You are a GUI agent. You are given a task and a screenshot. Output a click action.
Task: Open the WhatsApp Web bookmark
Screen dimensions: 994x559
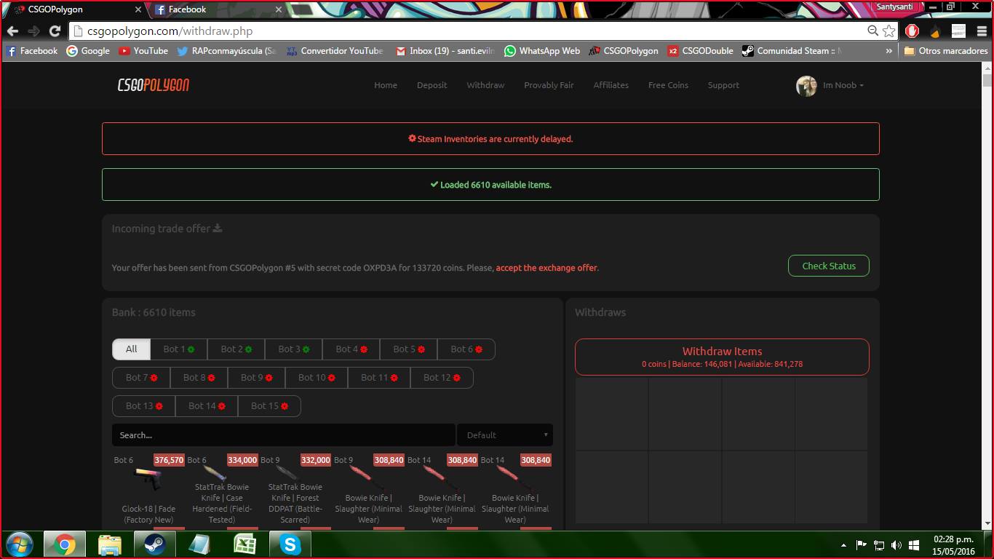[542, 51]
